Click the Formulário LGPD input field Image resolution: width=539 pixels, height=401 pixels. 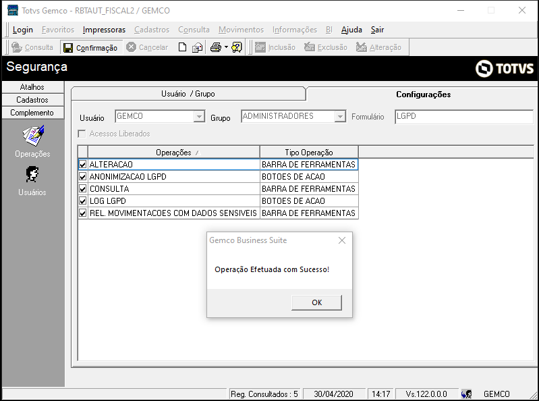click(463, 117)
